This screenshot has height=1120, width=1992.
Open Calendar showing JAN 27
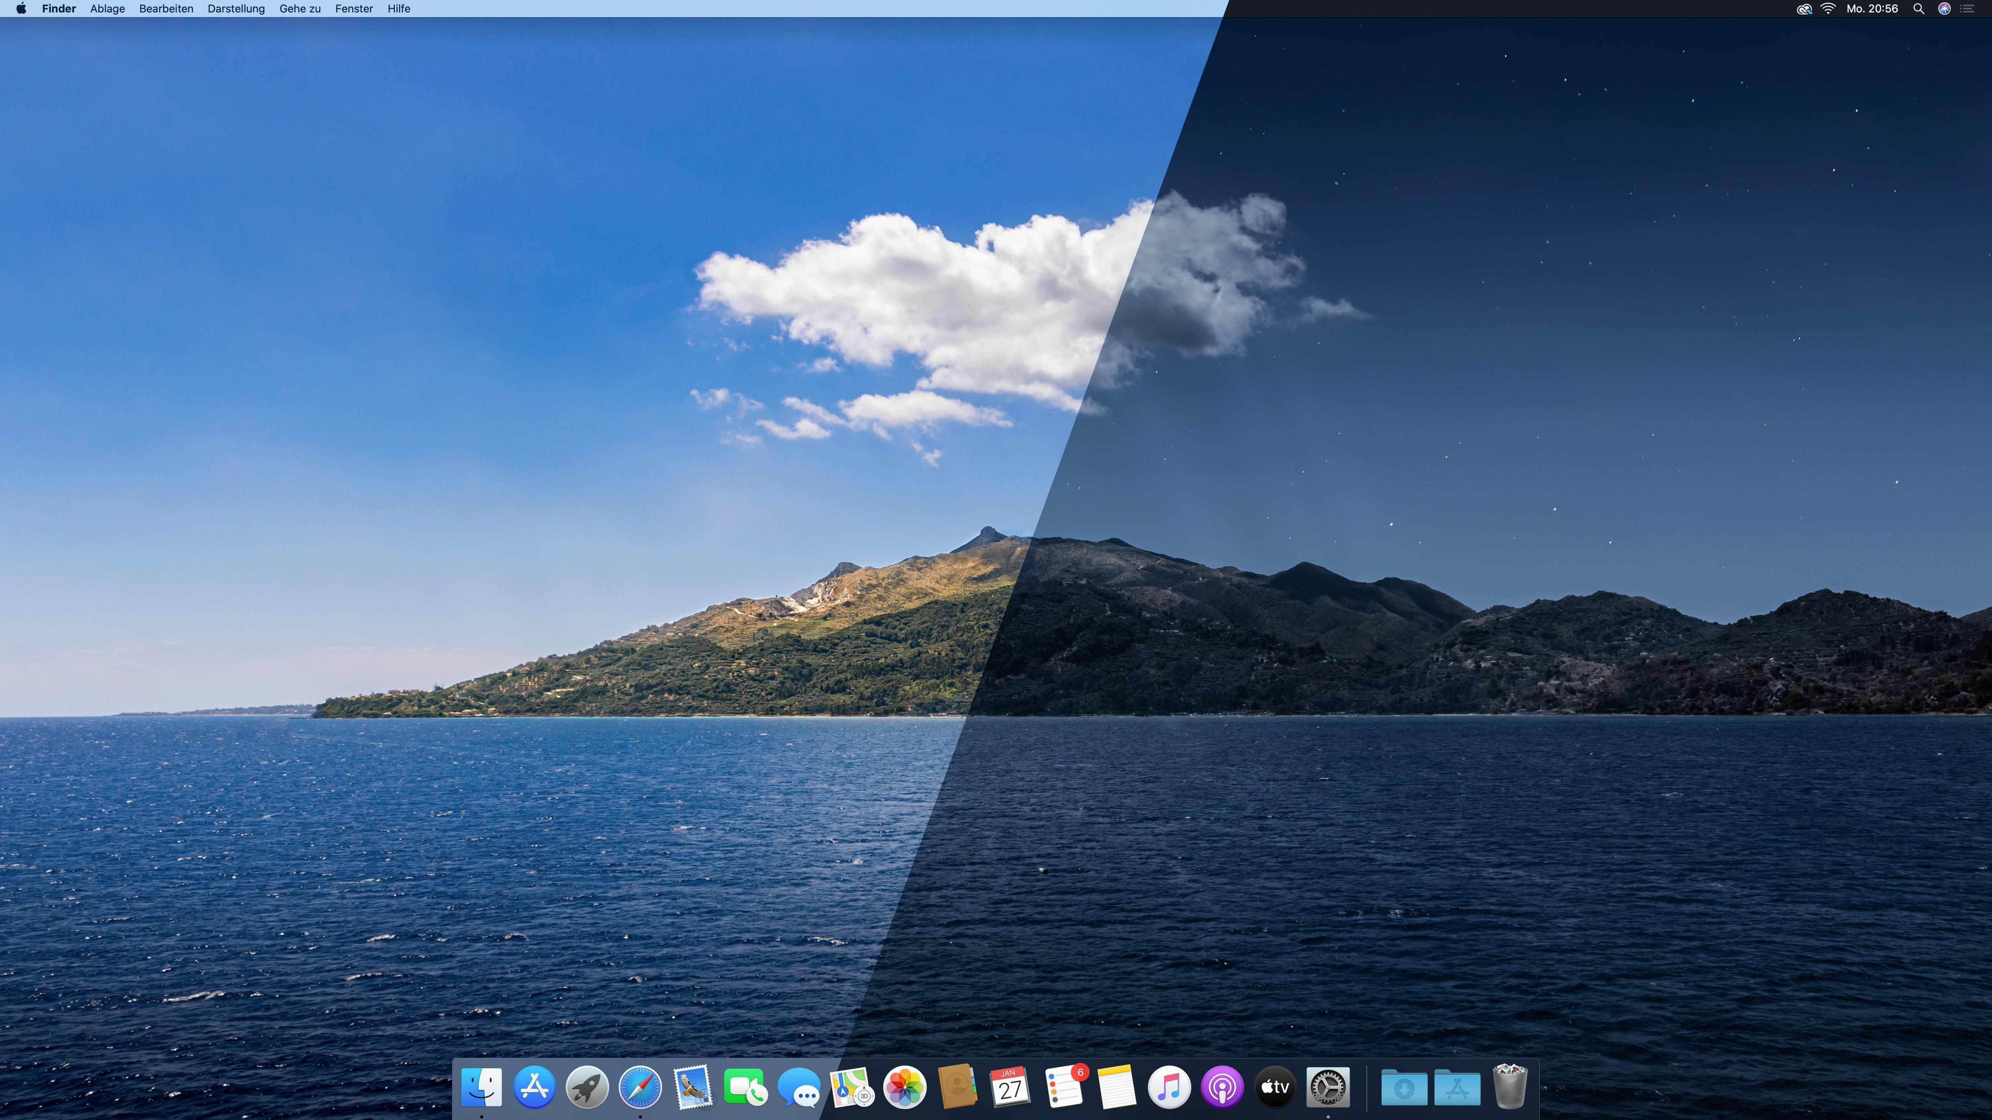click(x=1010, y=1087)
